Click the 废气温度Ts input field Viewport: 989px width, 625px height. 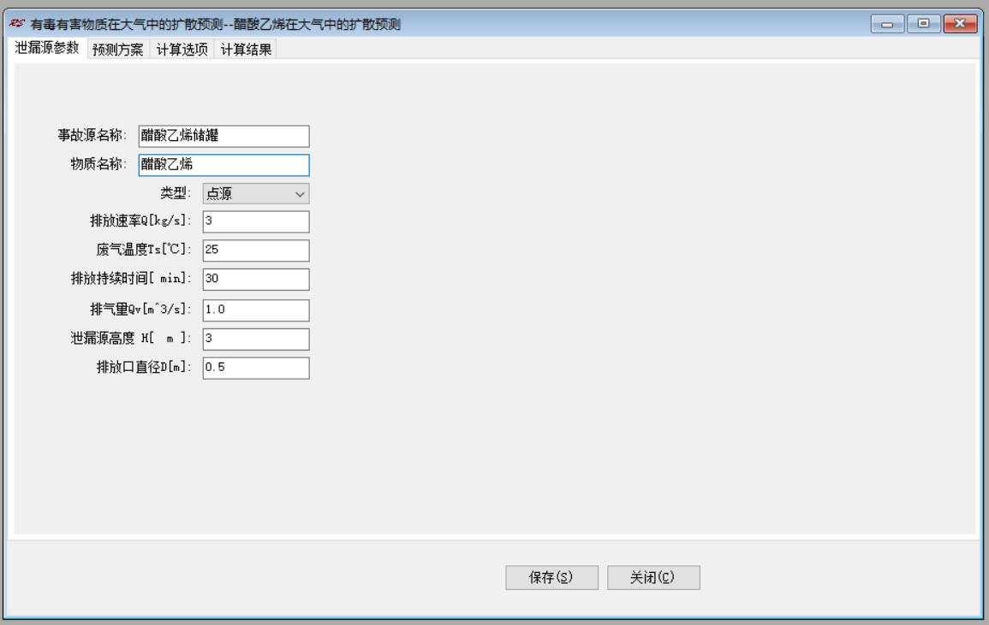pos(256,251)
